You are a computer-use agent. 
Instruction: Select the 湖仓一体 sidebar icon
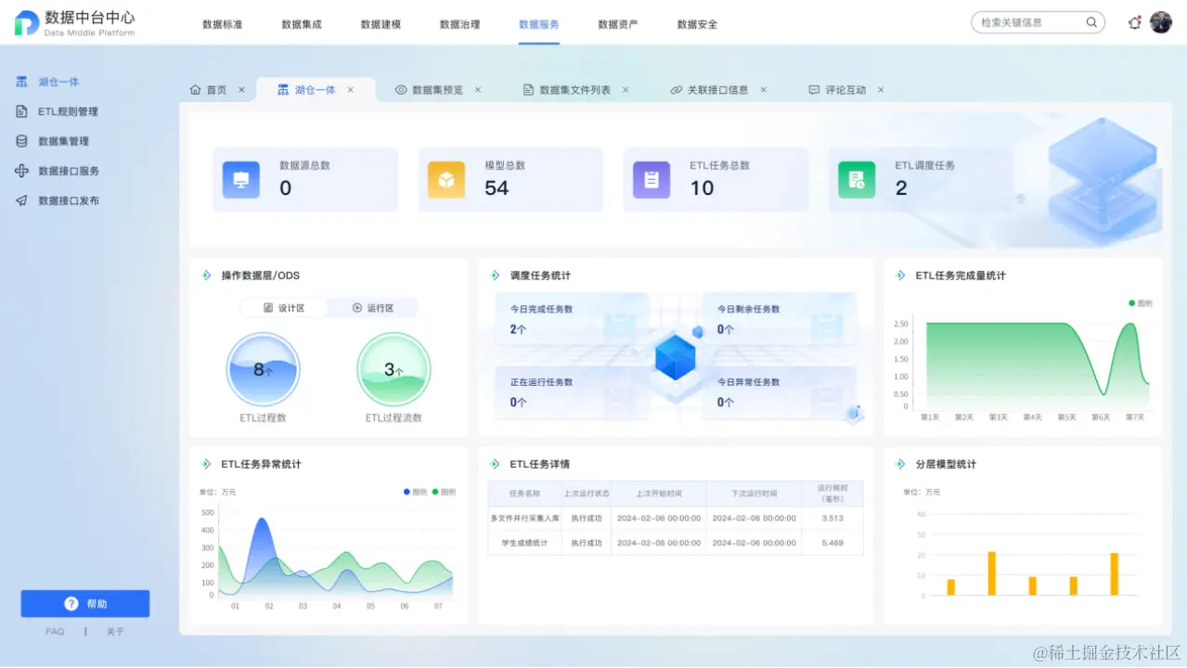point(20,82)
